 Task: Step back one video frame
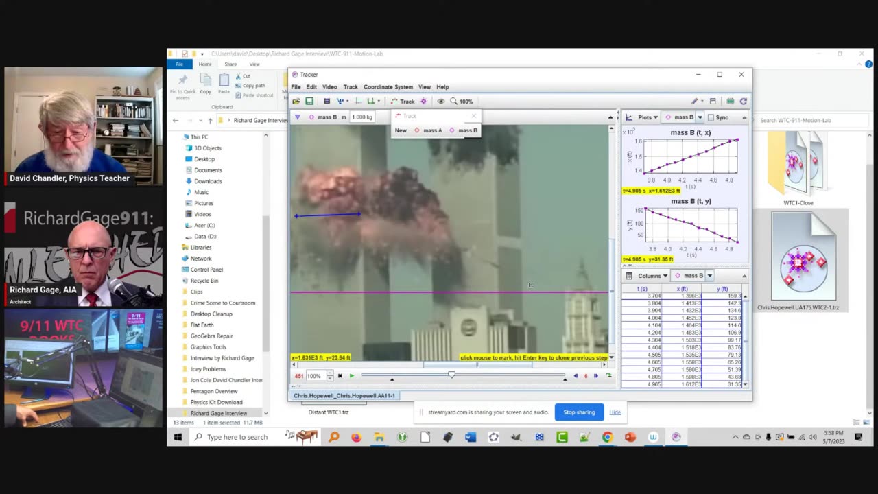(576, 376)
